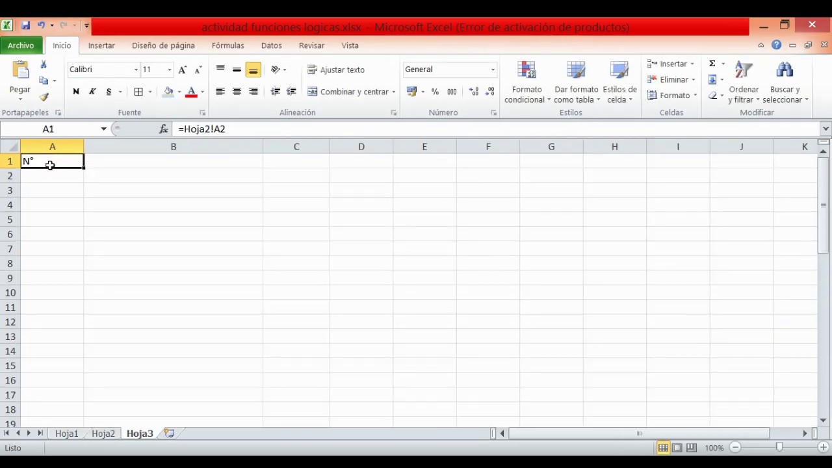This screenshot has height=468, width=832.
Task: Click the insert new worksheet tab icon
Action: (169, 433)
